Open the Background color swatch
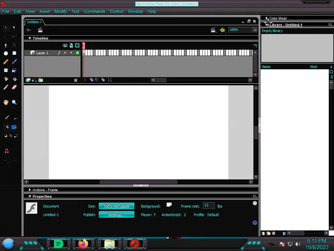334x251 pixels. click(x=169, y=205)
